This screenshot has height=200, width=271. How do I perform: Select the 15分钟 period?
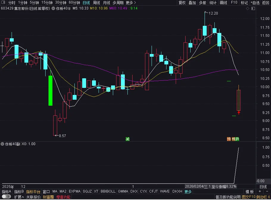tap(47, 3)
